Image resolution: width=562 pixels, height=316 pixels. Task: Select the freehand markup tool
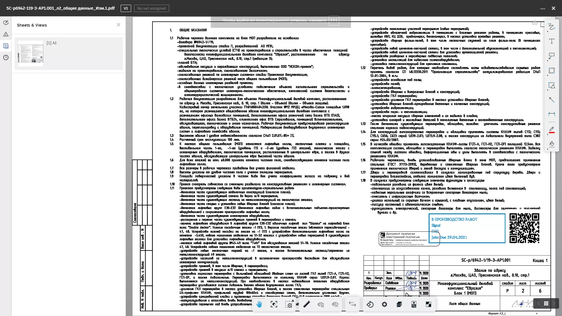(551, 27)
